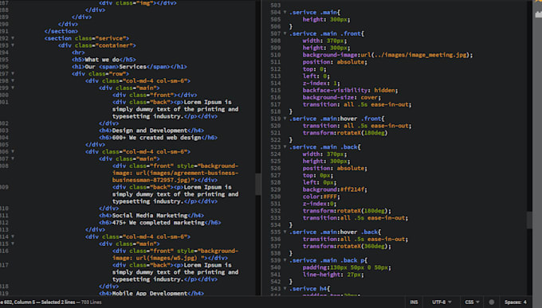Open the UTF-8 encoding dropdown

coord(442,302)
